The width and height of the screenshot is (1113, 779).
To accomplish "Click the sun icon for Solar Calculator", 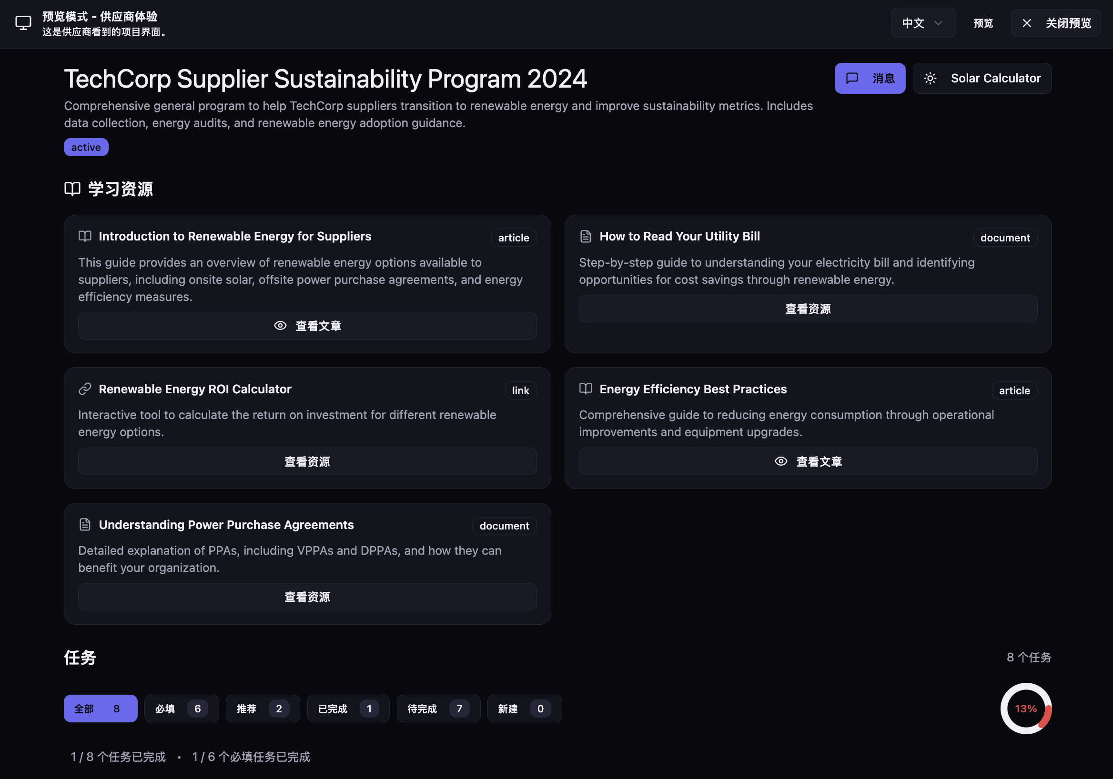I will [x=930, y=78].
